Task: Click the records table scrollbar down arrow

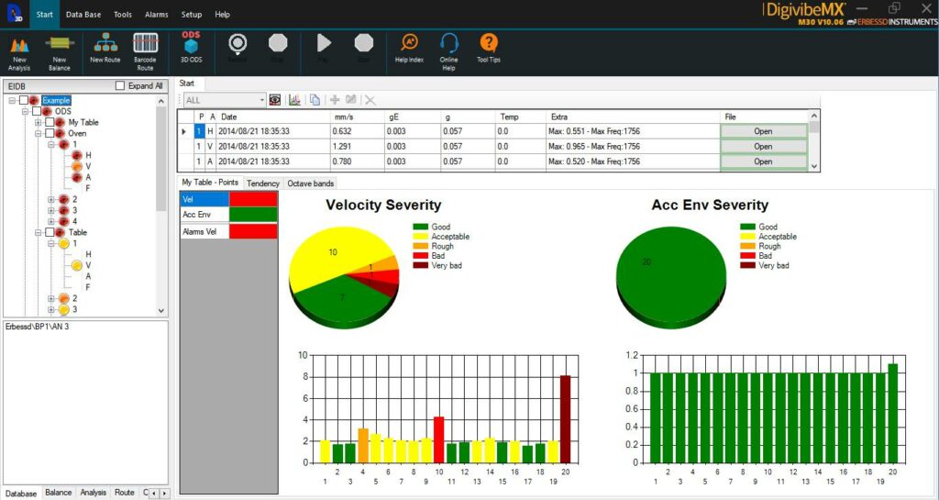Action: pos(814,166)
